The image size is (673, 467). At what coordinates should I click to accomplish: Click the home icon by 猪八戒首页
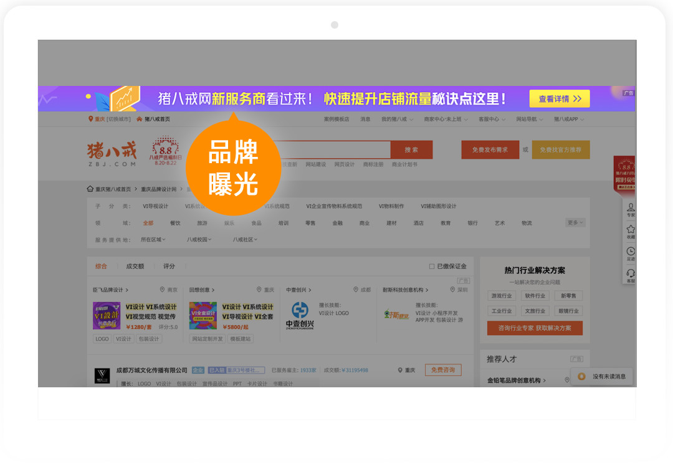139,119
